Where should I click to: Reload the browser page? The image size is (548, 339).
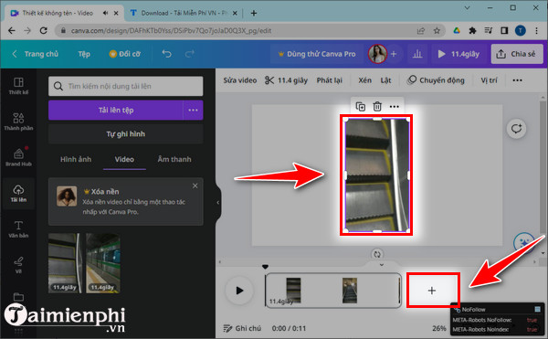pyautogui.click(x=43, y=31)
